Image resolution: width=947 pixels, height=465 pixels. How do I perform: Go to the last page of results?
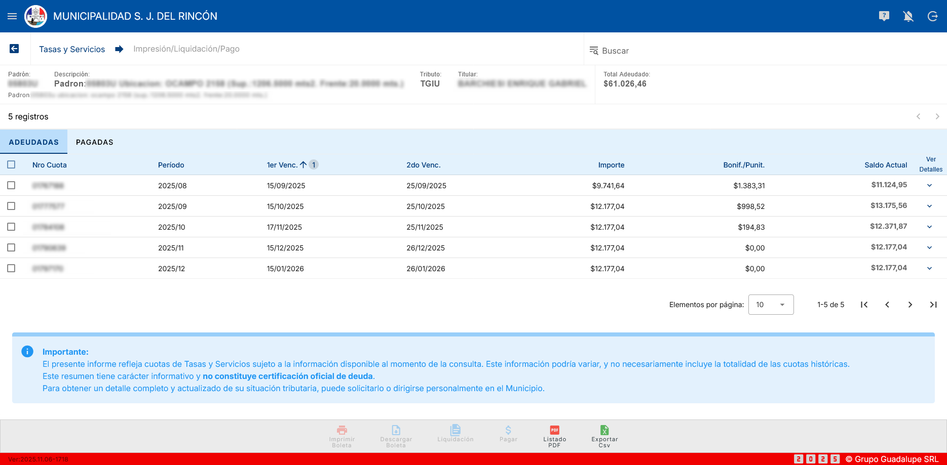point(933,305)
